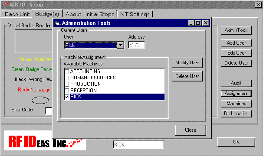Click the Add User button

tap(236, 43)
